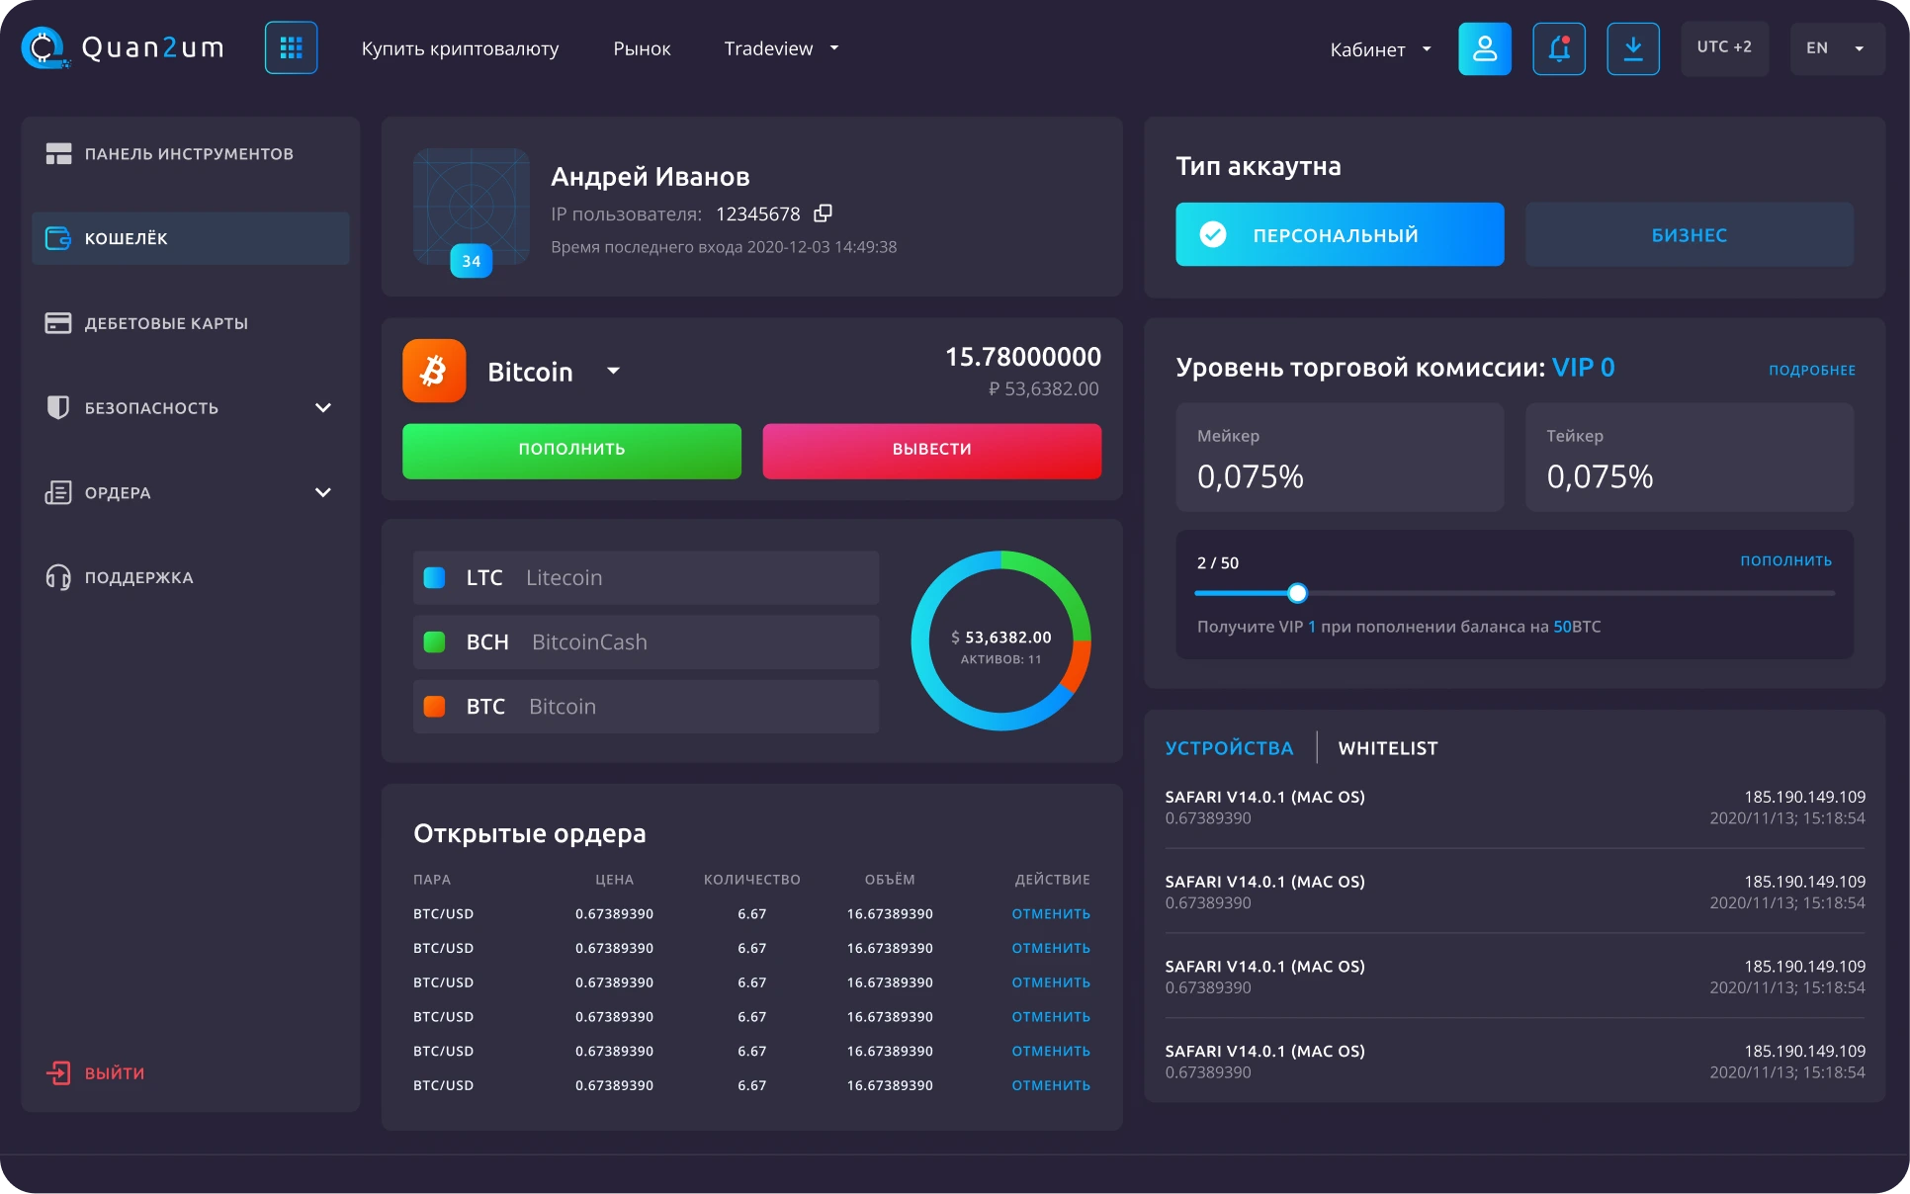Click the Тейкер 0,075% card
Screen dimensions: 1910x1194
pyautogui.click(x=1689, y=458)
